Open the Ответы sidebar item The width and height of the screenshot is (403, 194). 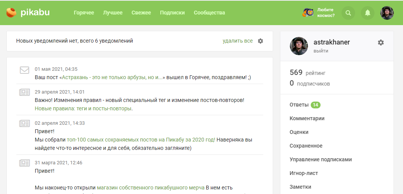click(299, 105)
